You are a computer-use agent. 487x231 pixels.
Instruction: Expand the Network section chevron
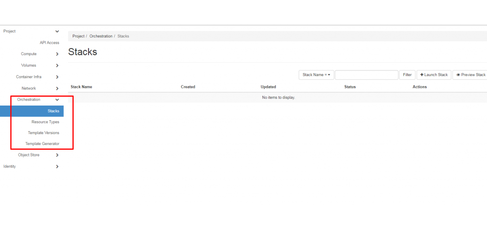pyautogui.click(x=57, y=88)
